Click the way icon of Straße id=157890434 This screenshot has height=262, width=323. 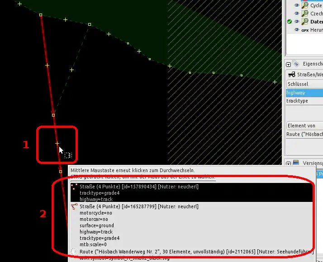[74, 187]
